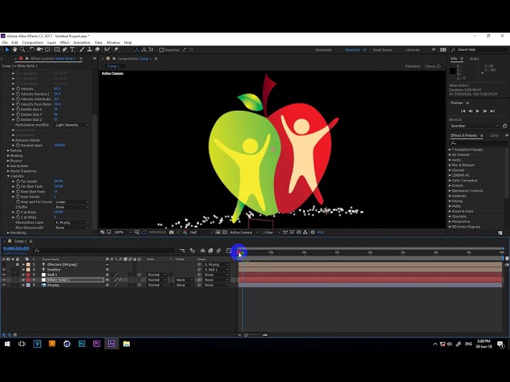This screenshot has width=510, height=382.
Task: Open the Active Camera view dropdown
Action: (244, 232)
